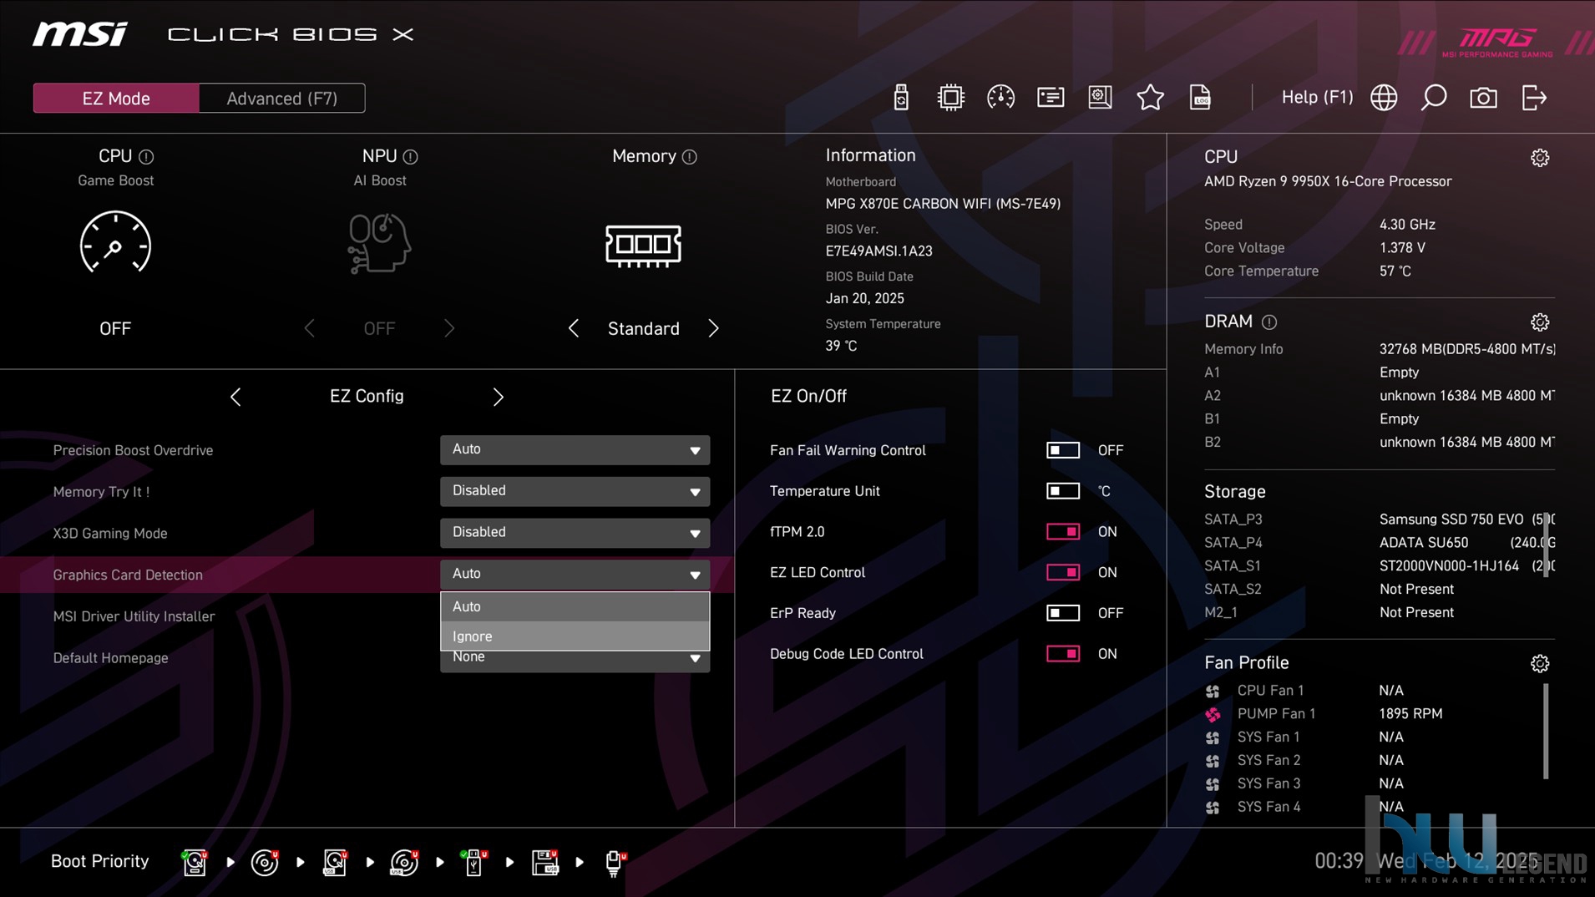Screen dimensions: 1595x897
Task: Show info for Memory profile
Action: [689, 157]
